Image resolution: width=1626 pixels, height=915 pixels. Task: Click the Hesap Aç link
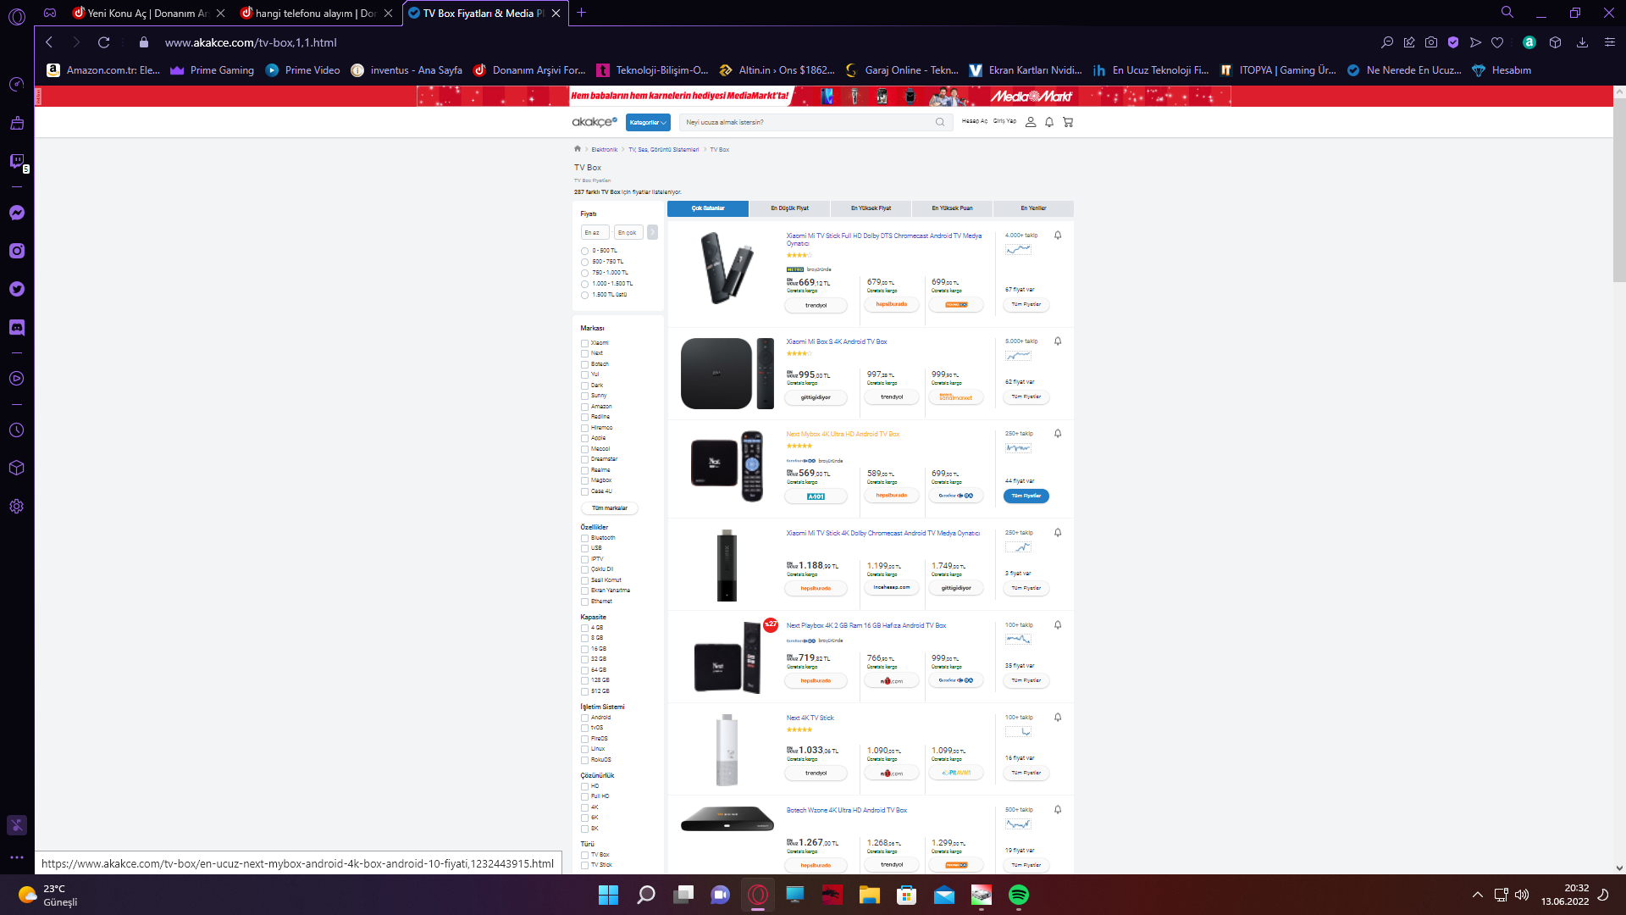[x=975, y=121]
